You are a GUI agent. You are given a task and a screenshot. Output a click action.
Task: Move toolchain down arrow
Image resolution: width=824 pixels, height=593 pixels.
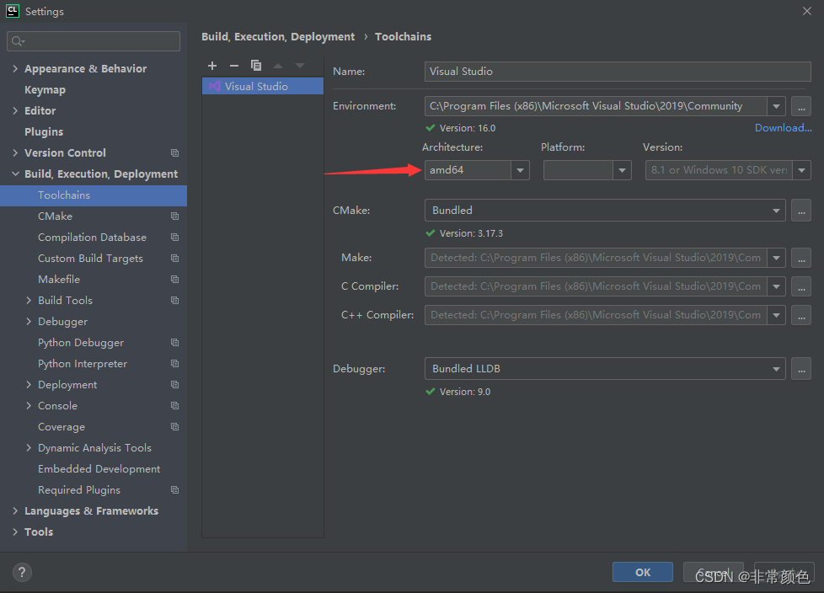(300, 66)
